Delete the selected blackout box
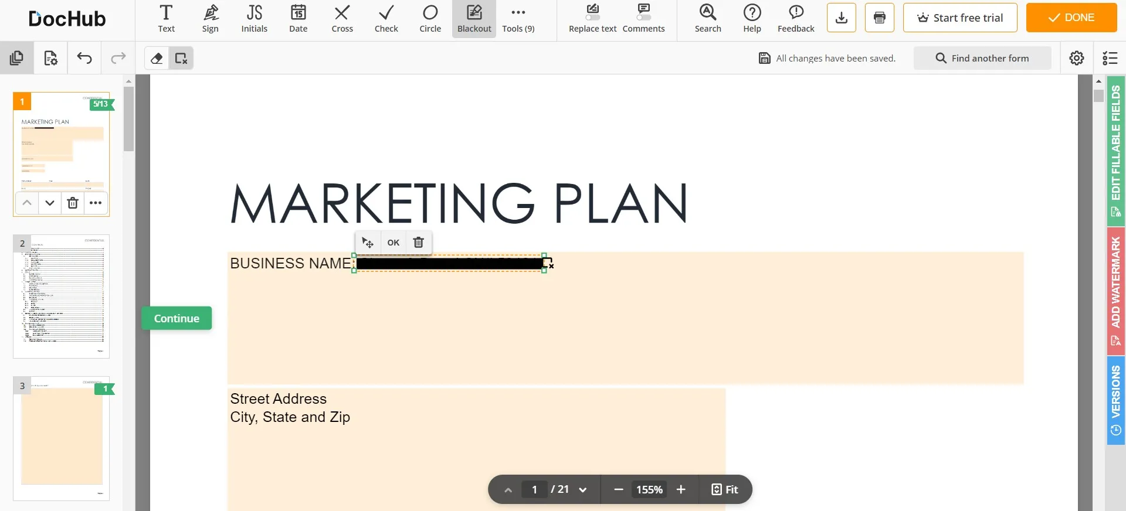The image size is (1126, 511). pyautogui.click(x=419, y=243)
